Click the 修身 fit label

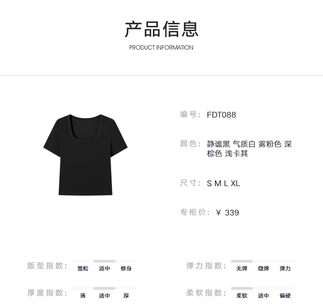(x=126, y=268)
